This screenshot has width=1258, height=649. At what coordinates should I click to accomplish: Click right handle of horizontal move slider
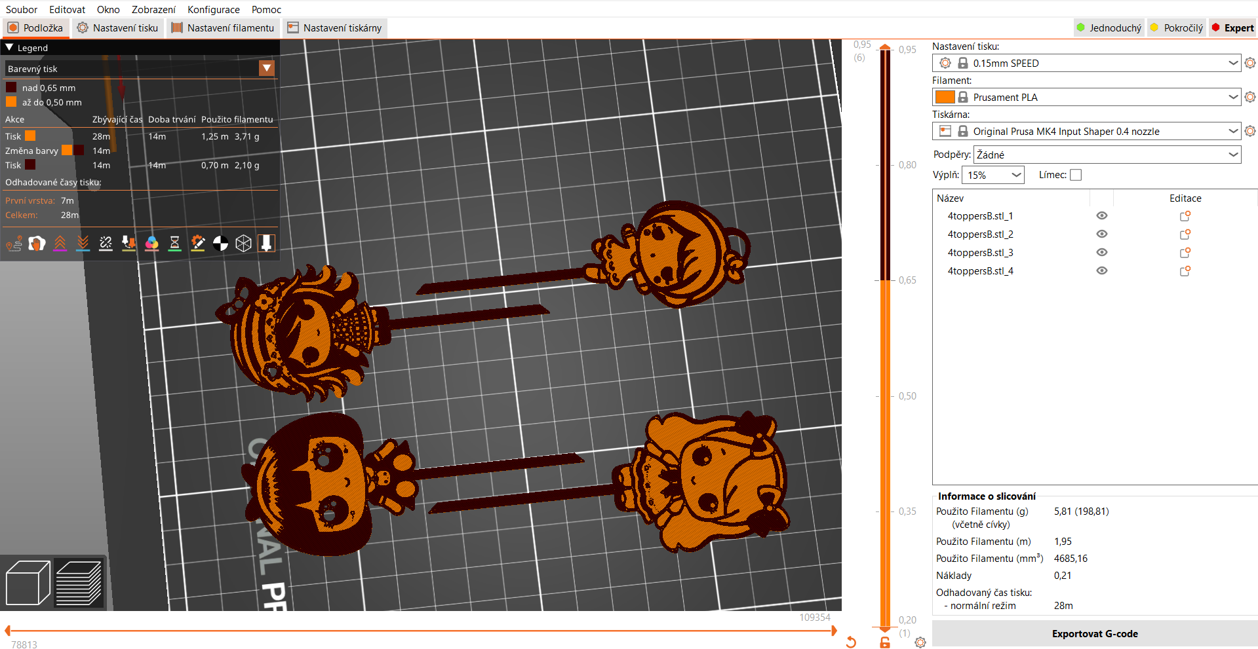[x=834, y=631]
